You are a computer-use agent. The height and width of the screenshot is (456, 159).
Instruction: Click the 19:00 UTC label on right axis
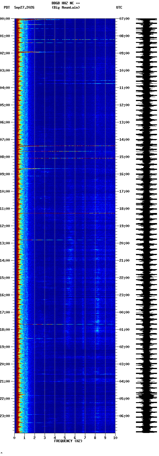coord(124,226)
